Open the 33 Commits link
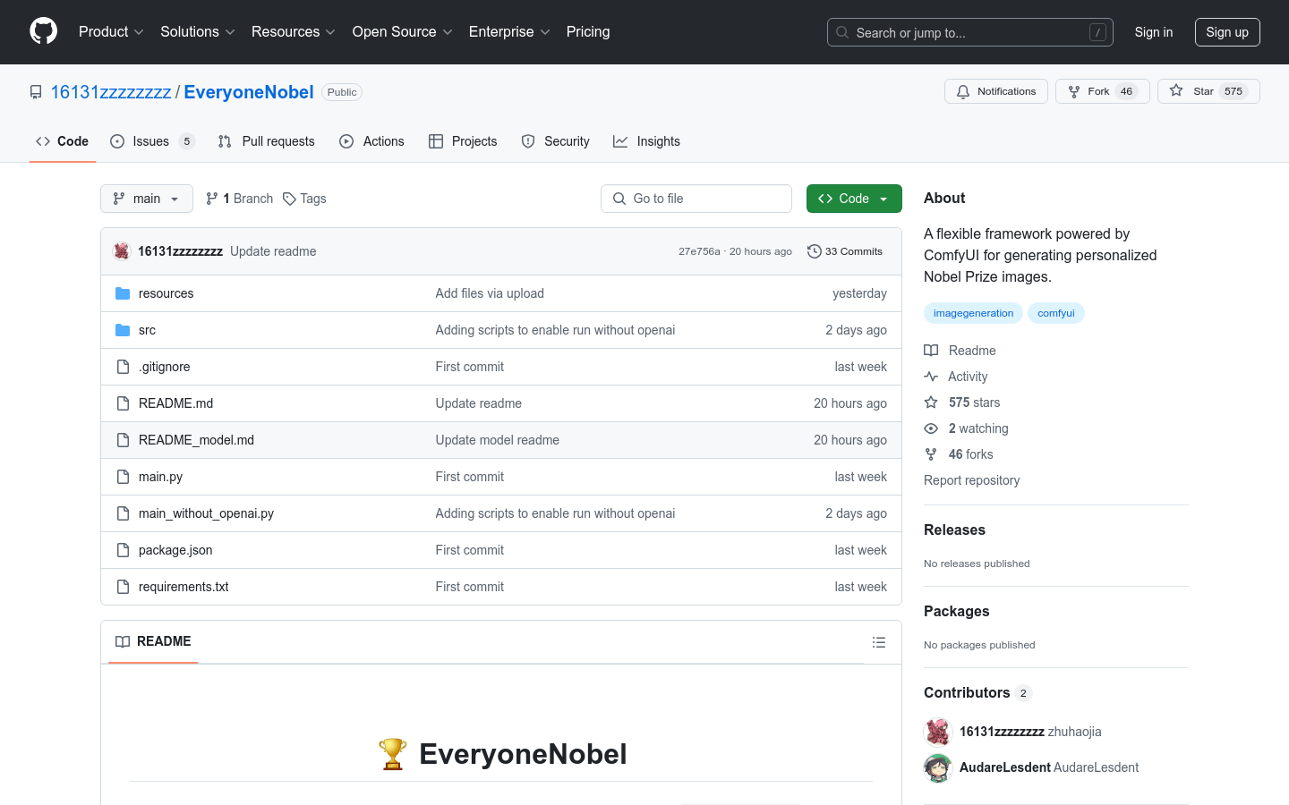The image size is (1289, 805). (845, 251)
